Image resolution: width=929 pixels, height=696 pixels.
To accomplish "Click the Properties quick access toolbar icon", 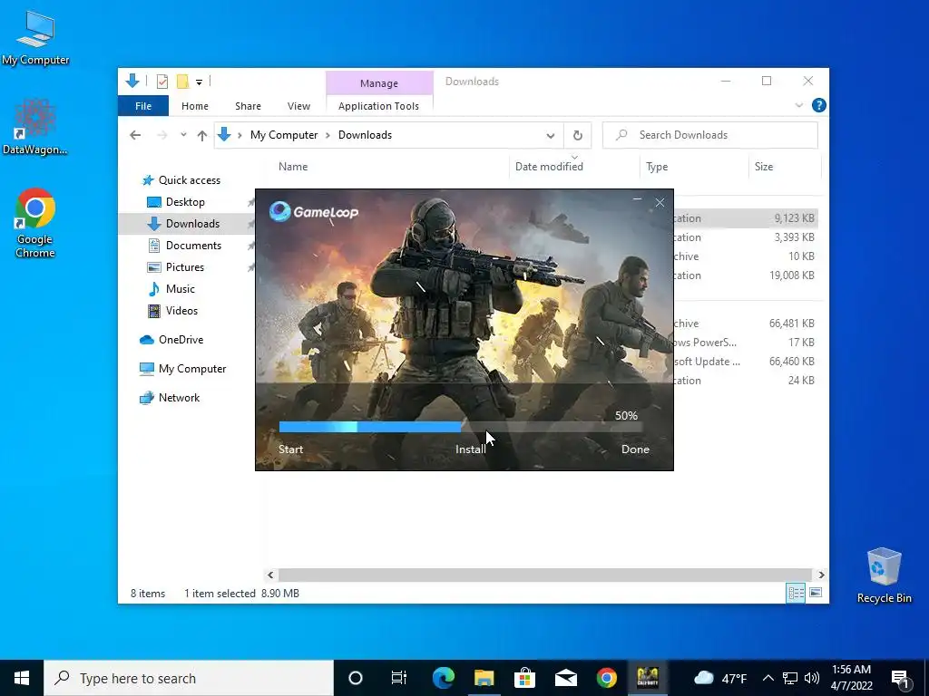I will click(x=161, y=82).
